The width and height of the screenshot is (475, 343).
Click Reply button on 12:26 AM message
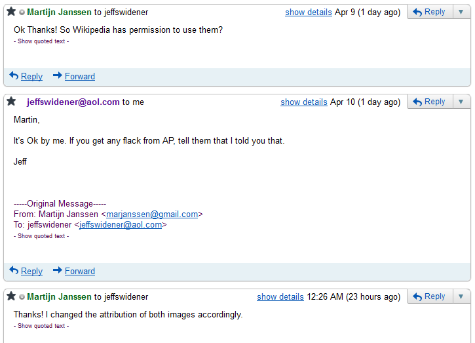(x=428, y=296)
